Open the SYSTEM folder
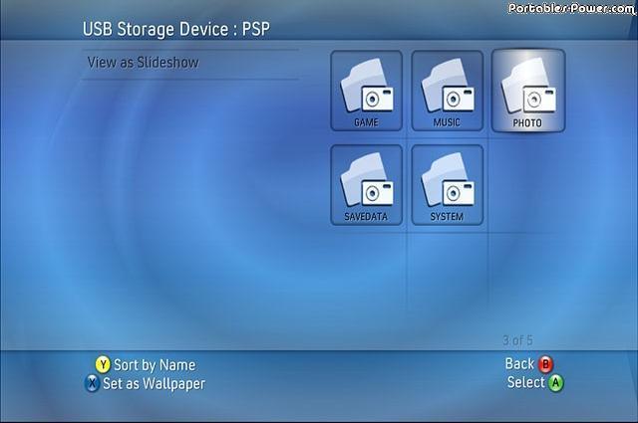This screenshot has width=638, height=423. pos(448,185)
